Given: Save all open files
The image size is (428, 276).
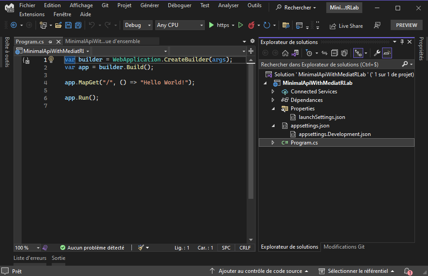Looking at the screenshot, I should pyautogui.click(x=78, y=26).
